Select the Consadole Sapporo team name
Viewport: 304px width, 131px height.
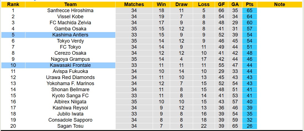[x=70, y=120]
